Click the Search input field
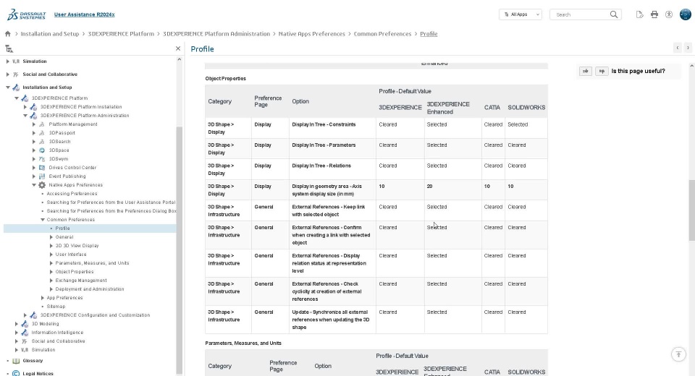This screenshot has width=695, height=376. 581,14
